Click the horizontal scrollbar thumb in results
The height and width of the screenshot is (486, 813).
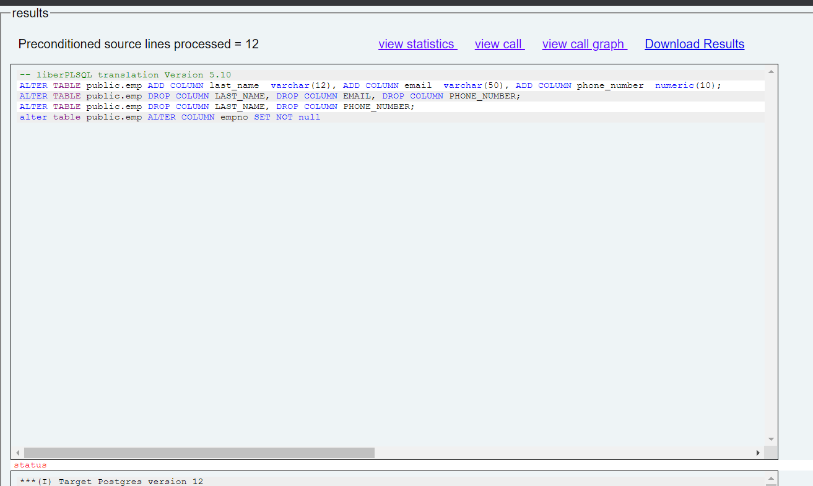(x=199, y=453)
